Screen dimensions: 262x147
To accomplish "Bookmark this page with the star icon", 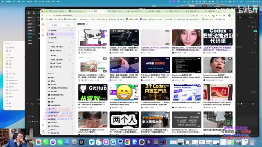I will [x=196, y=16].
